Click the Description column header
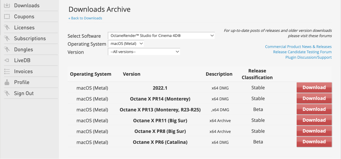Viewport: 341px width, 159px height. 219,74
